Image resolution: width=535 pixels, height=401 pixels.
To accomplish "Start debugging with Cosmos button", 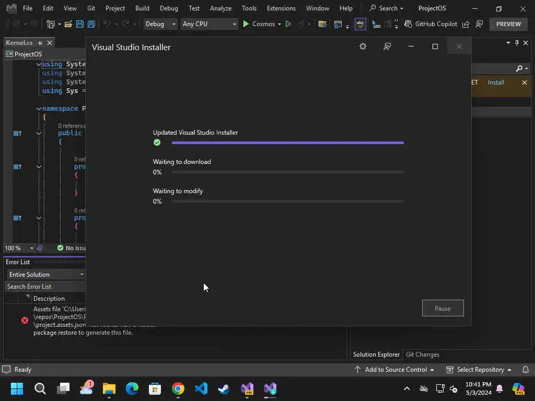I will [x=258, y=24].
